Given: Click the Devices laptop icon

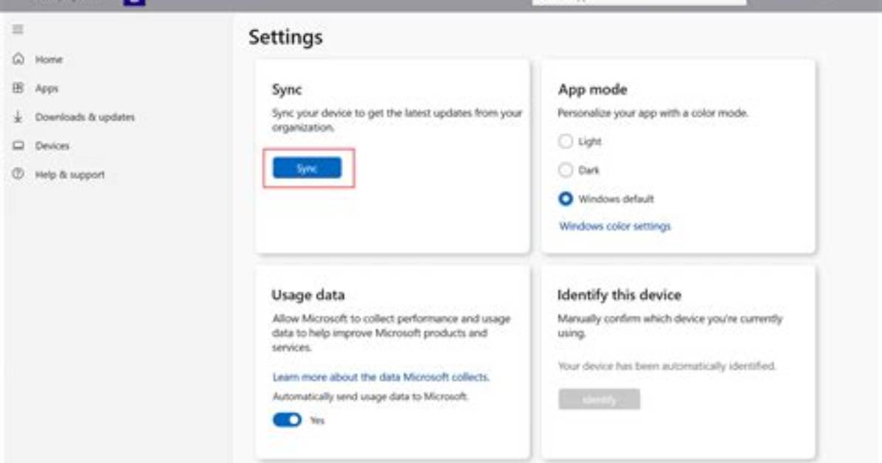Looking at the screenshot, I should (x=18, y=145).
